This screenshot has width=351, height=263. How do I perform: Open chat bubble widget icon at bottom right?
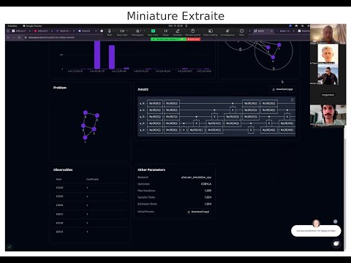point(336,243)
